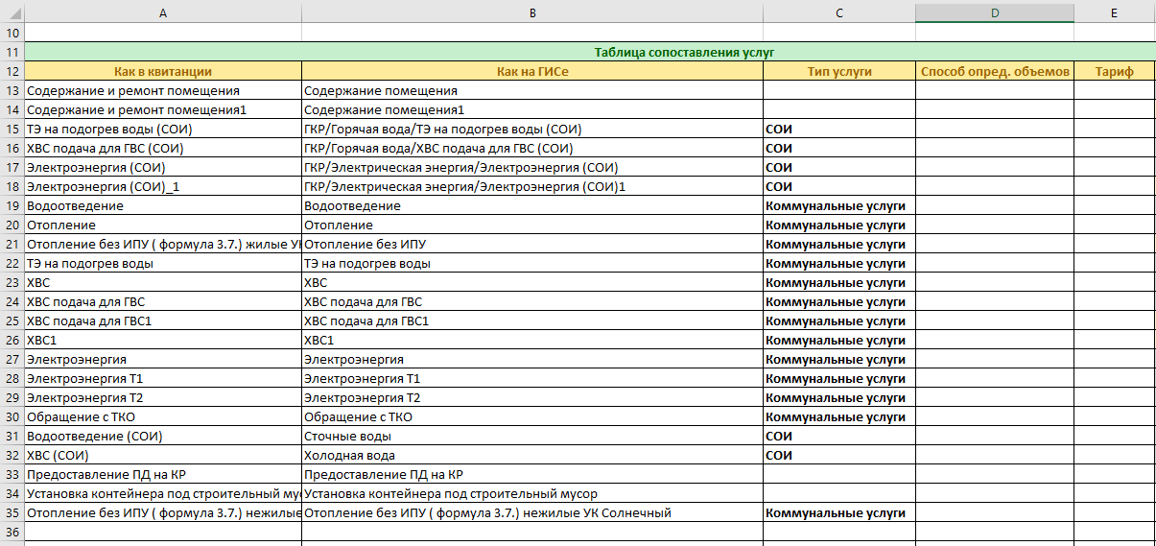Select cell 'Содержание помещения1' in column B
This screenshot has height=546, width=1156.
click(532, 109)
